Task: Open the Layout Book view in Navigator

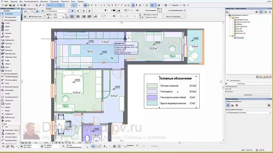Action: coord(265,12)
